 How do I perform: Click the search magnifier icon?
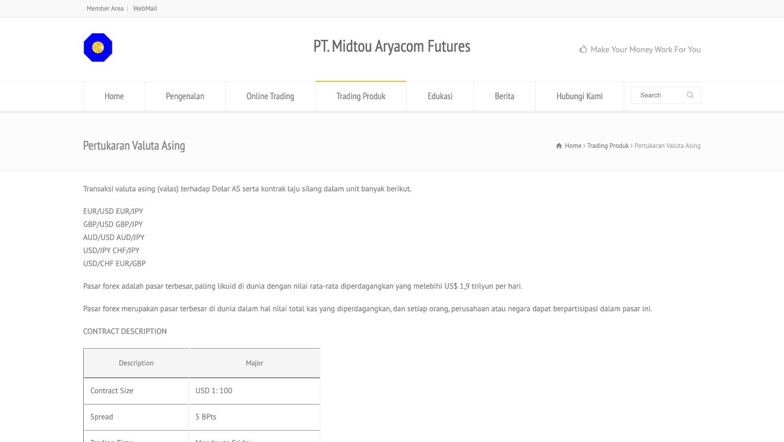[690, 95]
